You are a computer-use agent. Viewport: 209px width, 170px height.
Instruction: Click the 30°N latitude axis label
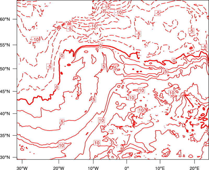[x=5, y=157]
